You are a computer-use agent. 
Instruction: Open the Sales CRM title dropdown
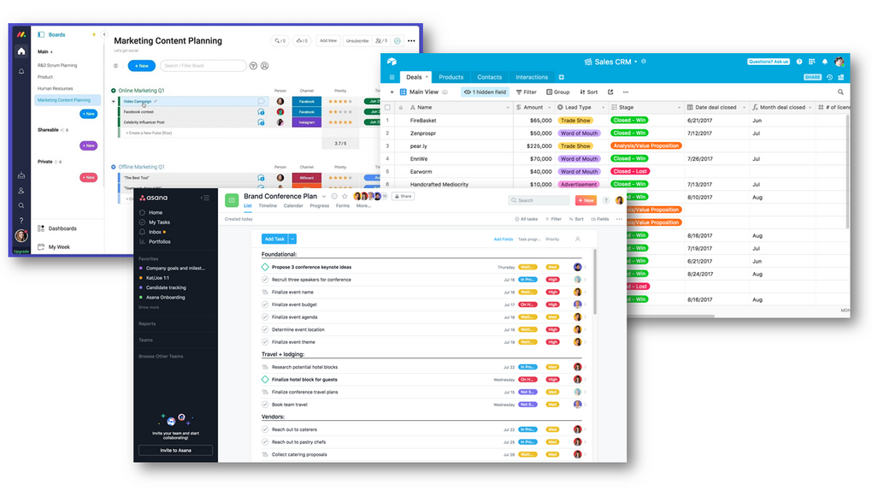636,62
